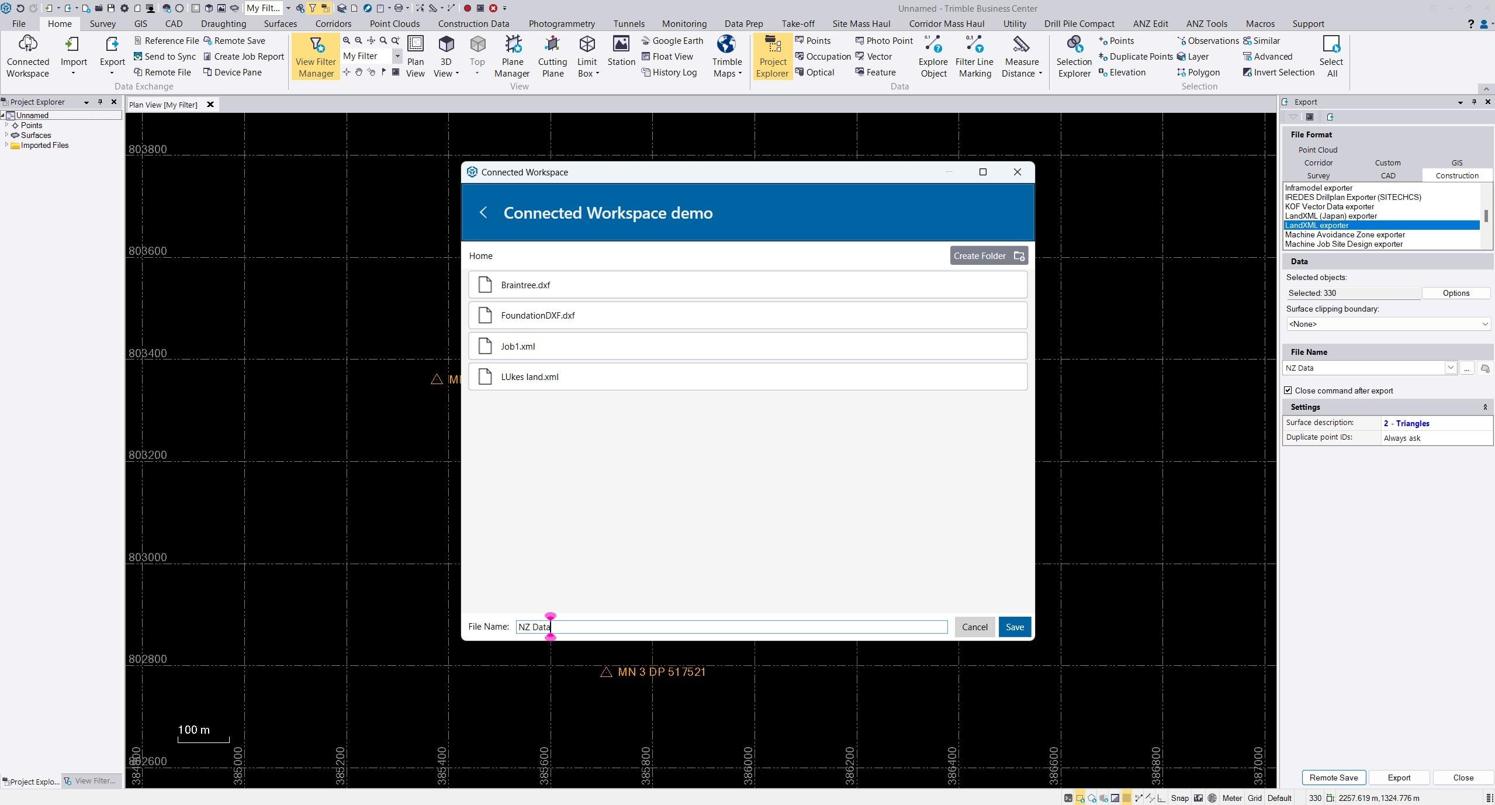Toggle Snap in the status bar
The width and height of the screenshot is (1495, 805).
tap(1179, 798)
